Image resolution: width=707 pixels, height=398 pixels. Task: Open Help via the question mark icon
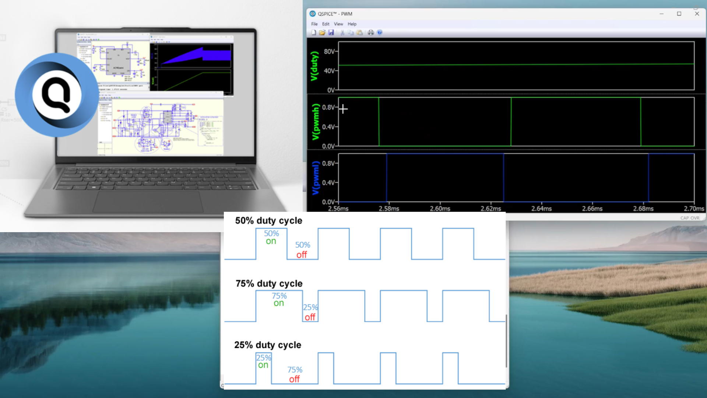coord(380,33)
